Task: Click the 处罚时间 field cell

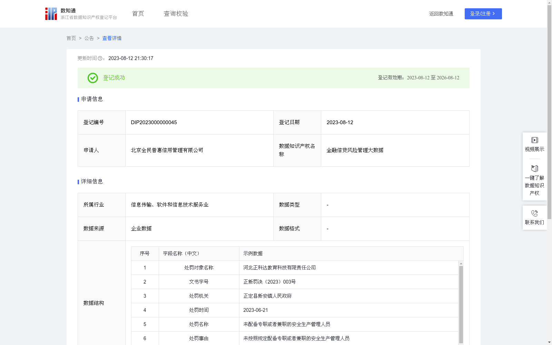Action: (x=199, y=310)
